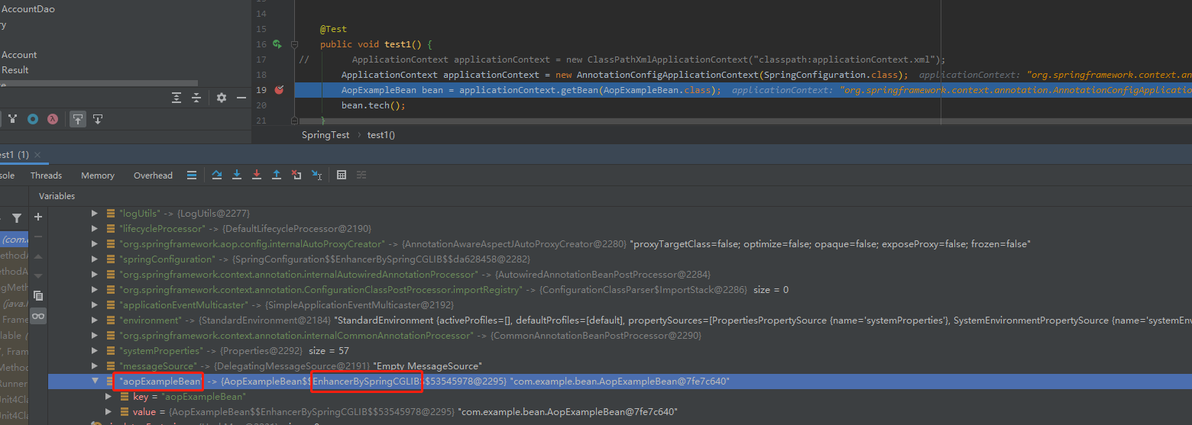The image size is (1192, 425).
Task: Click the project panel horizontal scrollbar
Action: 99,83
